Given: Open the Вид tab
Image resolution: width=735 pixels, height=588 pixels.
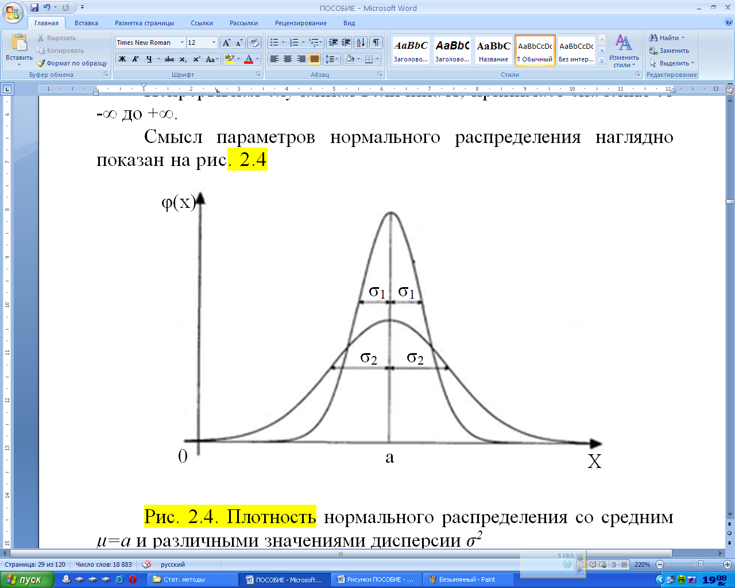Looking at the screenshot, I should pyautogui.click(x=349, y=23).
